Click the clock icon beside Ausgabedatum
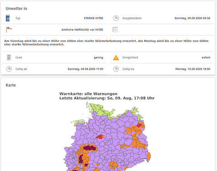Viewport: 217px width, 171px height. pyautogui.click(x=116, y=18)
